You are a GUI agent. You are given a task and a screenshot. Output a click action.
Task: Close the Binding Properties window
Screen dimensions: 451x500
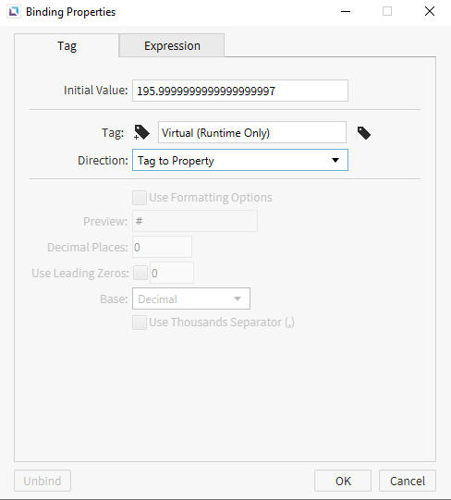tap(430, 11)
